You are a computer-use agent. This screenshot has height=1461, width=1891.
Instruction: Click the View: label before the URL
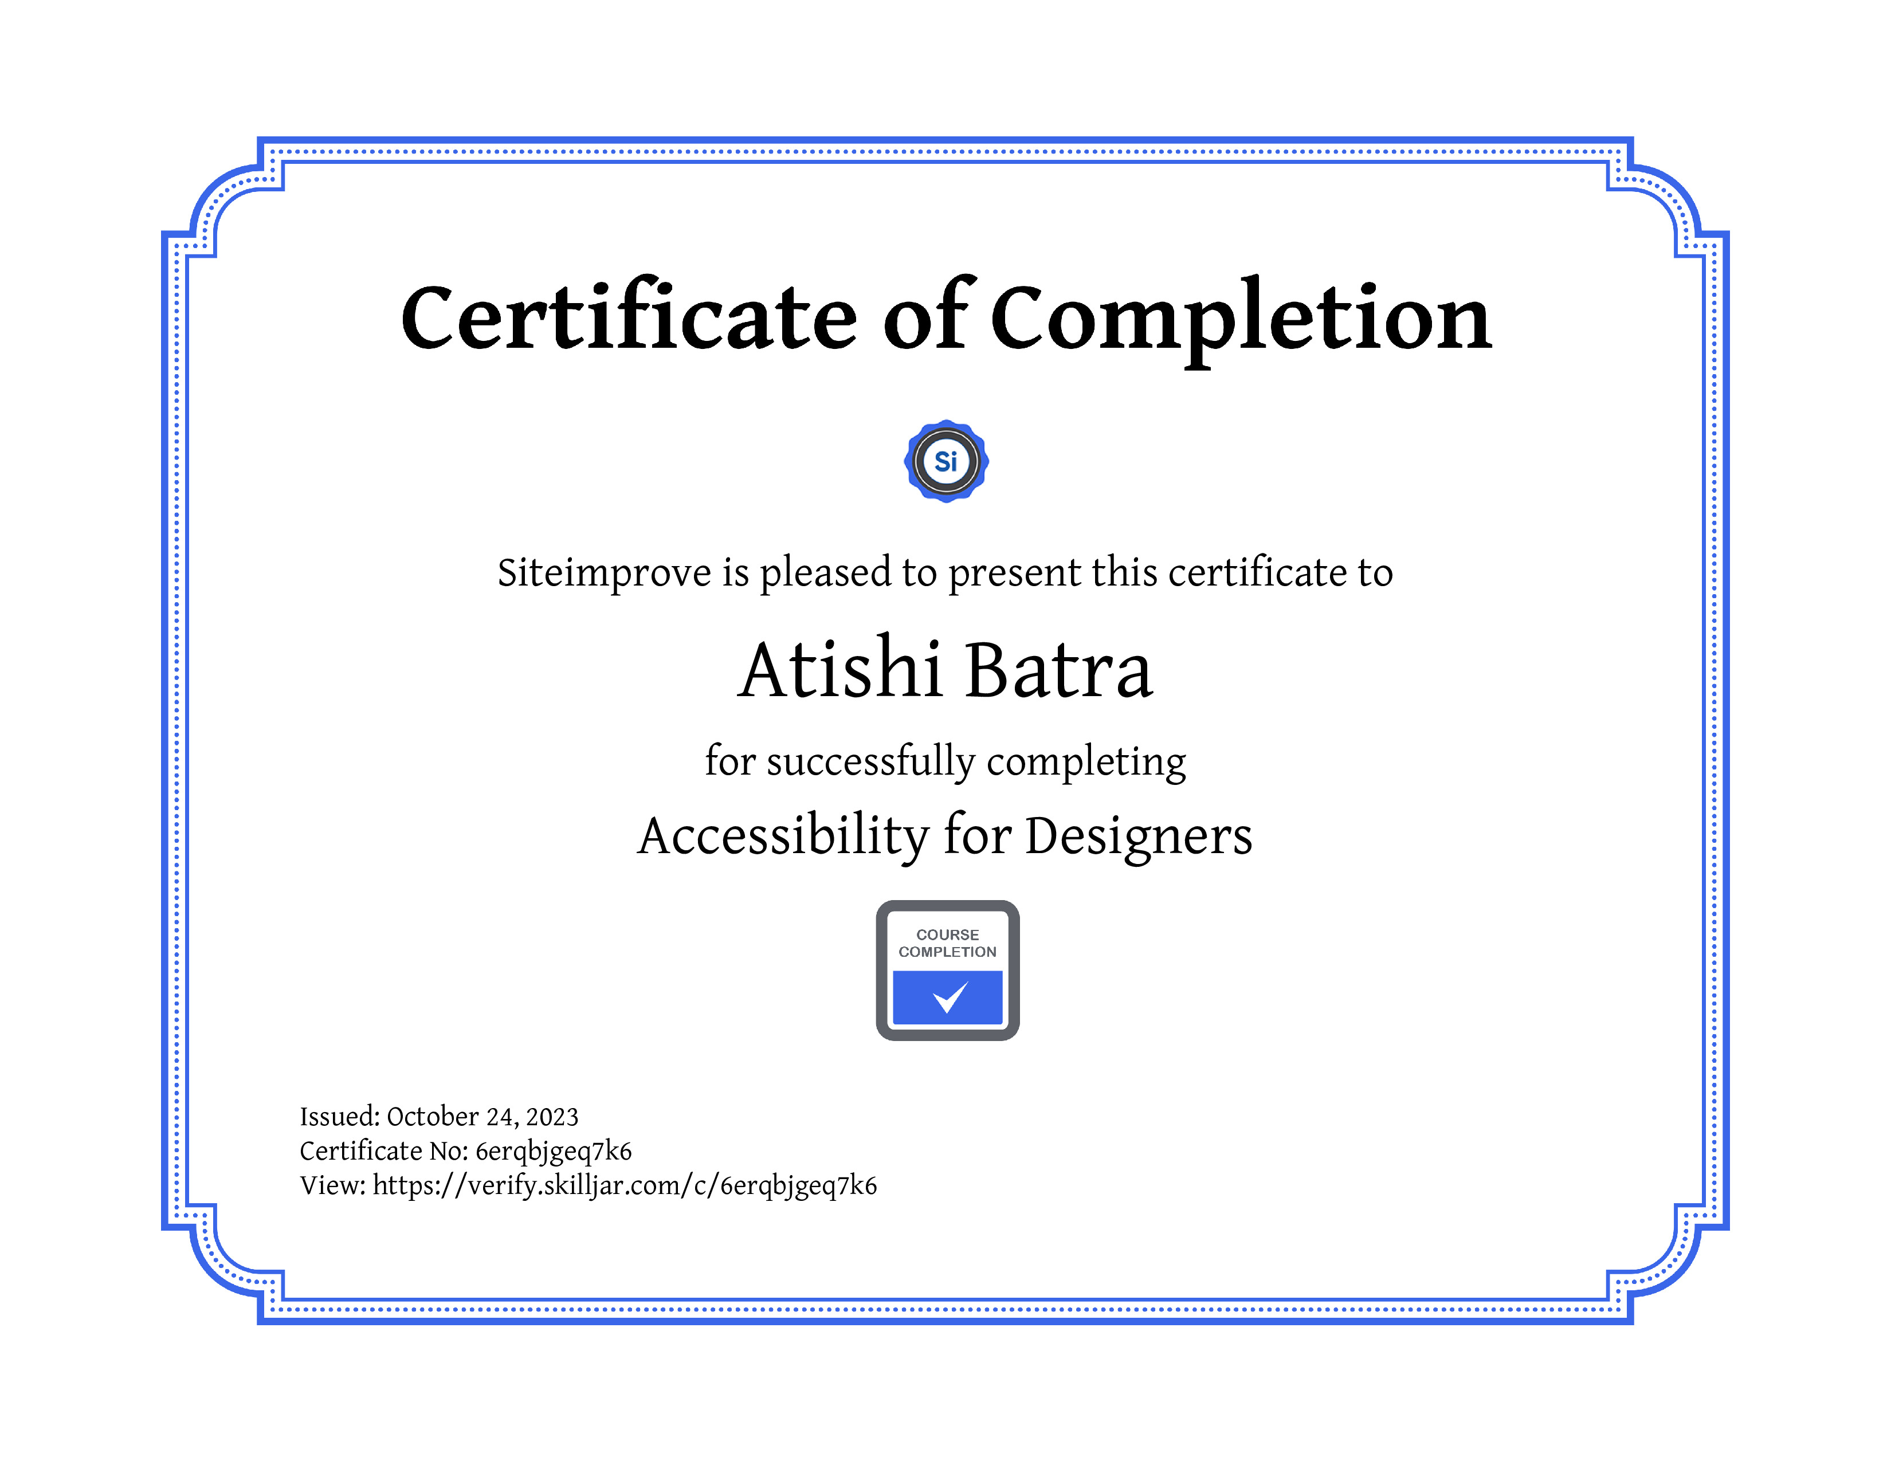click(x=332, y=1185)
